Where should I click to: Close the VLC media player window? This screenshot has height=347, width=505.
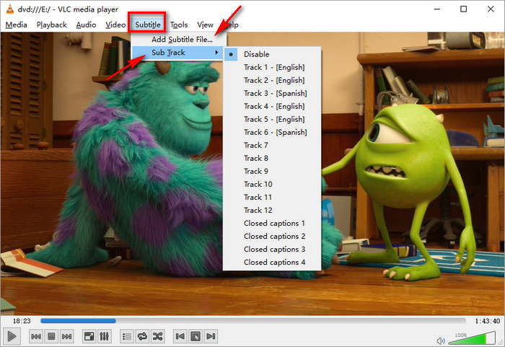pyautogui.click(x=491, y=9)
